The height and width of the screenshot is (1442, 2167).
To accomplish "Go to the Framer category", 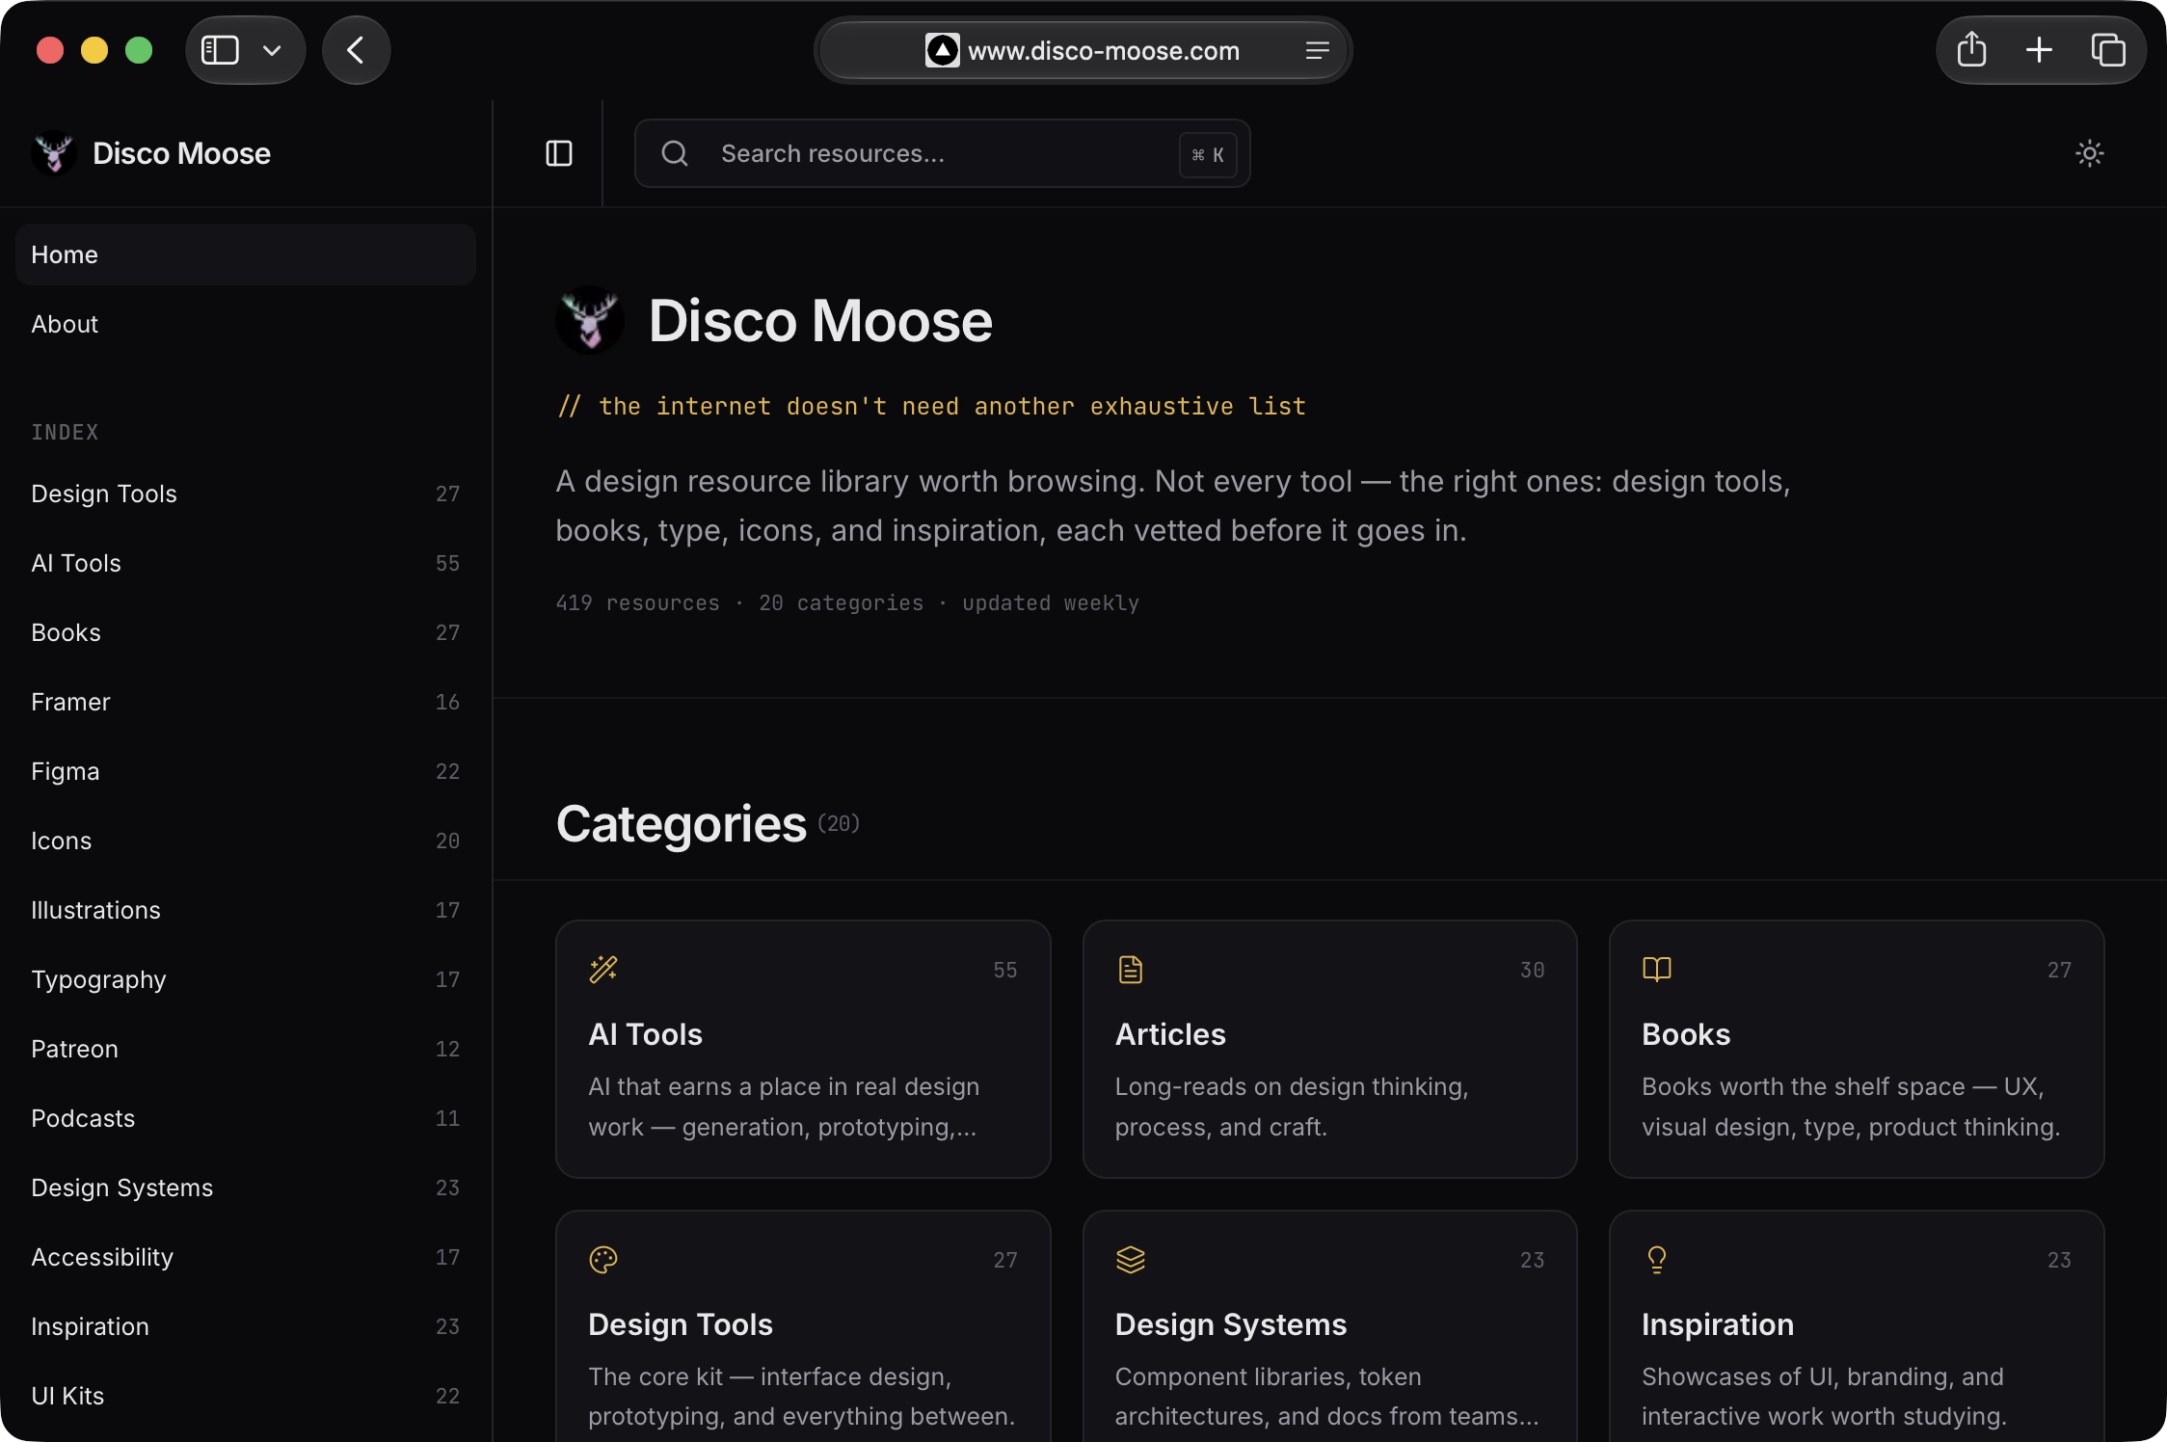I will [x=246, y=702].
